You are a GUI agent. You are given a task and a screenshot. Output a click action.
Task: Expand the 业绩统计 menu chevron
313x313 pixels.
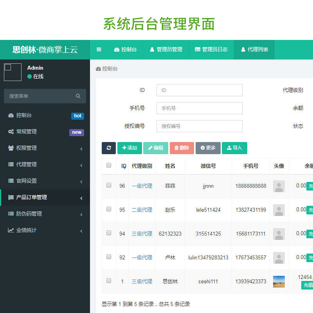(81, 231)
